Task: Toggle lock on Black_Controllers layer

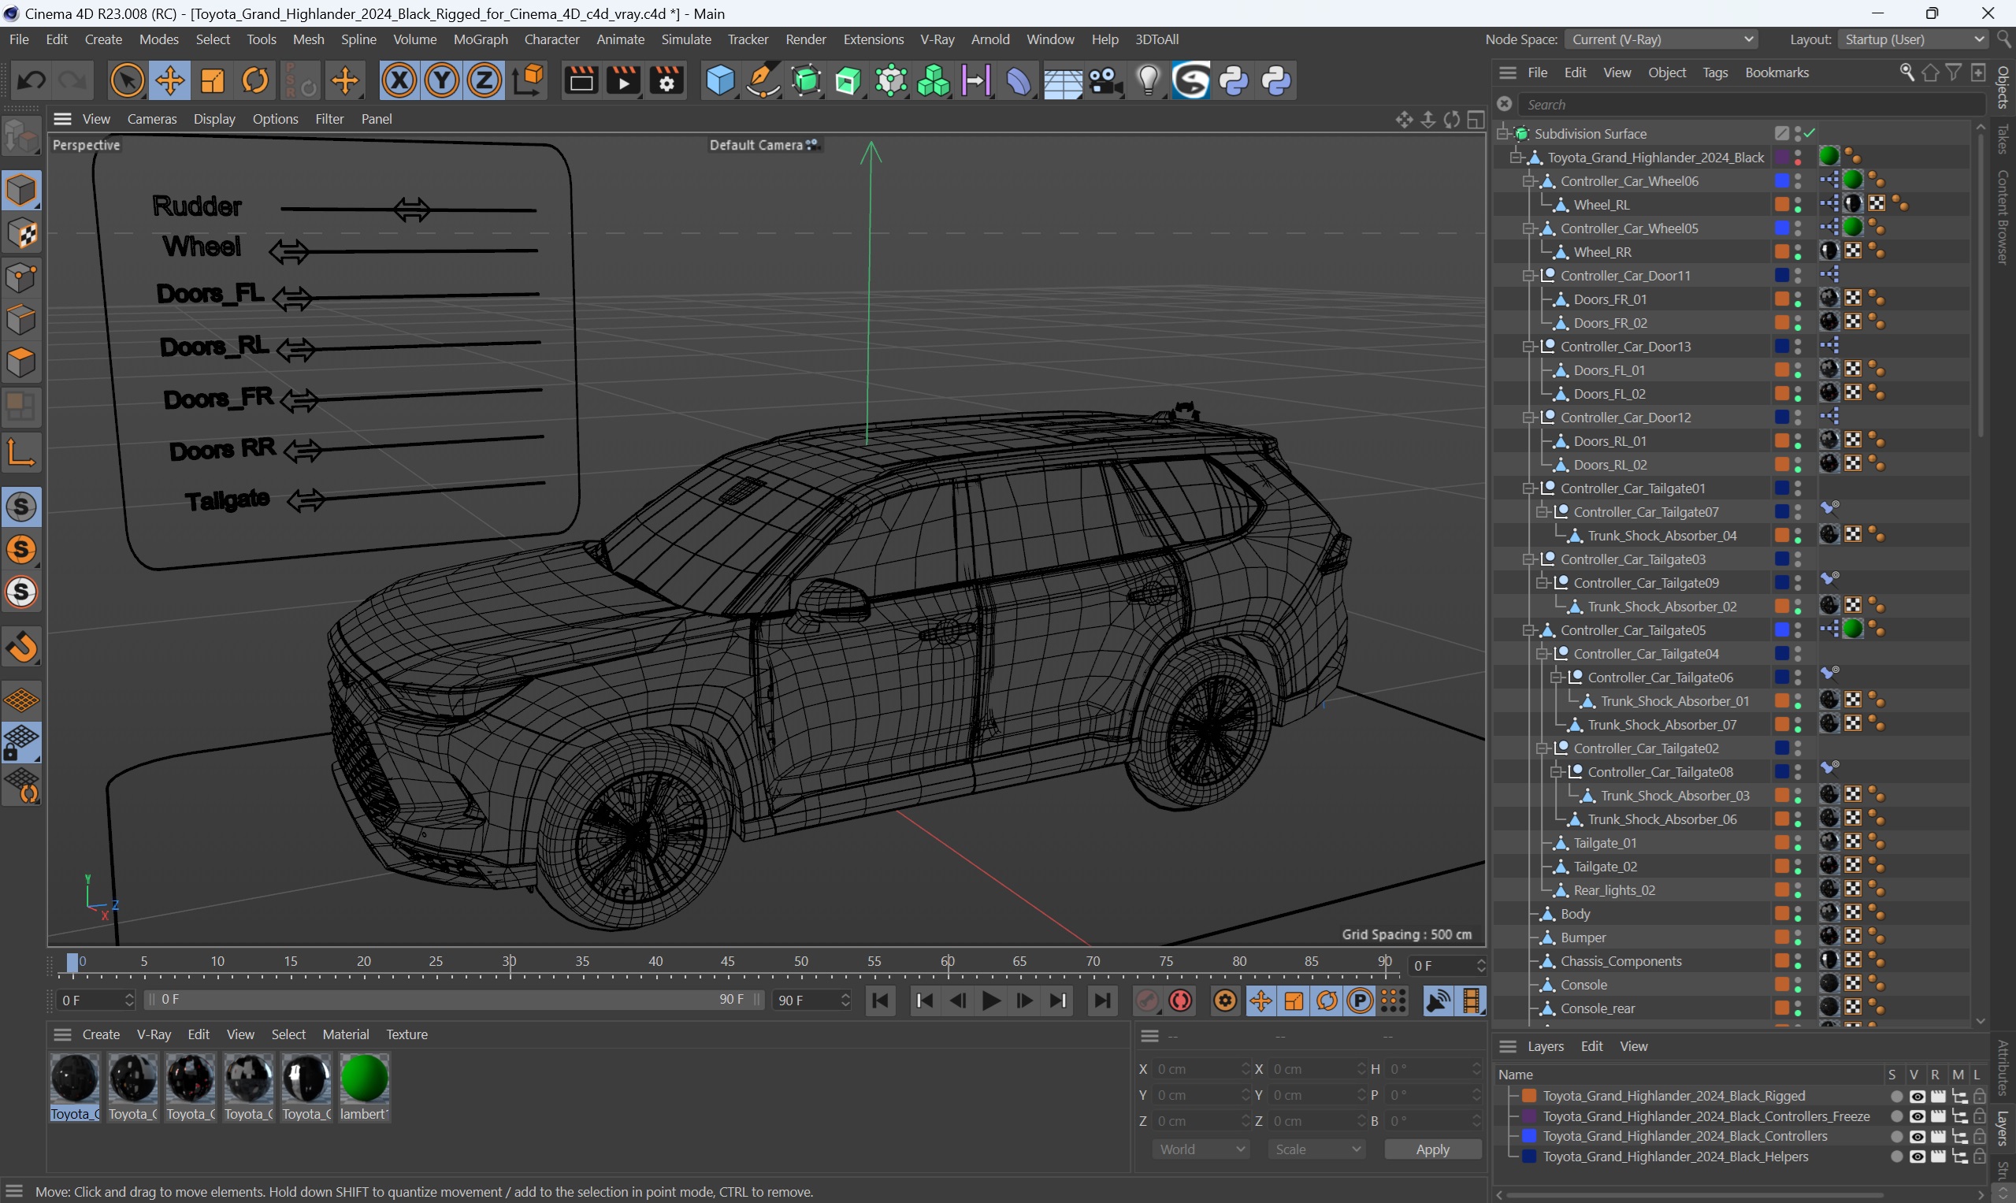Action: (1979, 1137)
